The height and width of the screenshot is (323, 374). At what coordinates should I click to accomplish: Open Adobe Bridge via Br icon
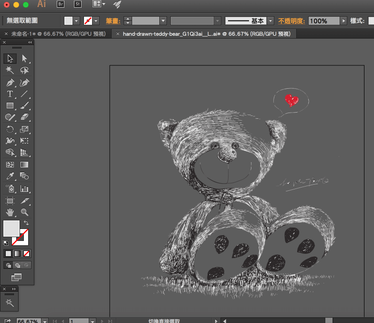pos(61,4)
